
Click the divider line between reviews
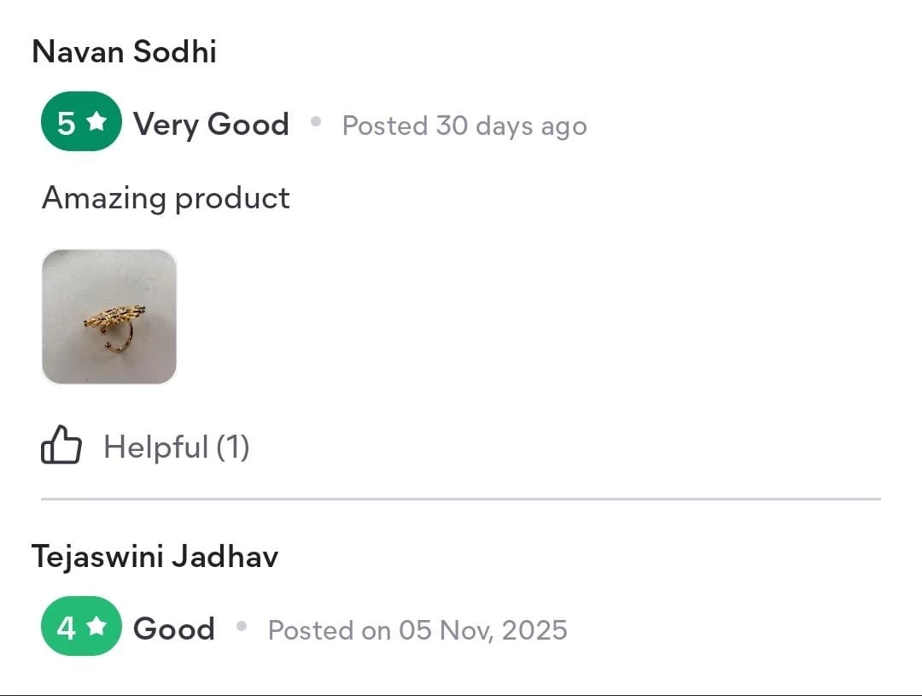[x=461, y=498]
